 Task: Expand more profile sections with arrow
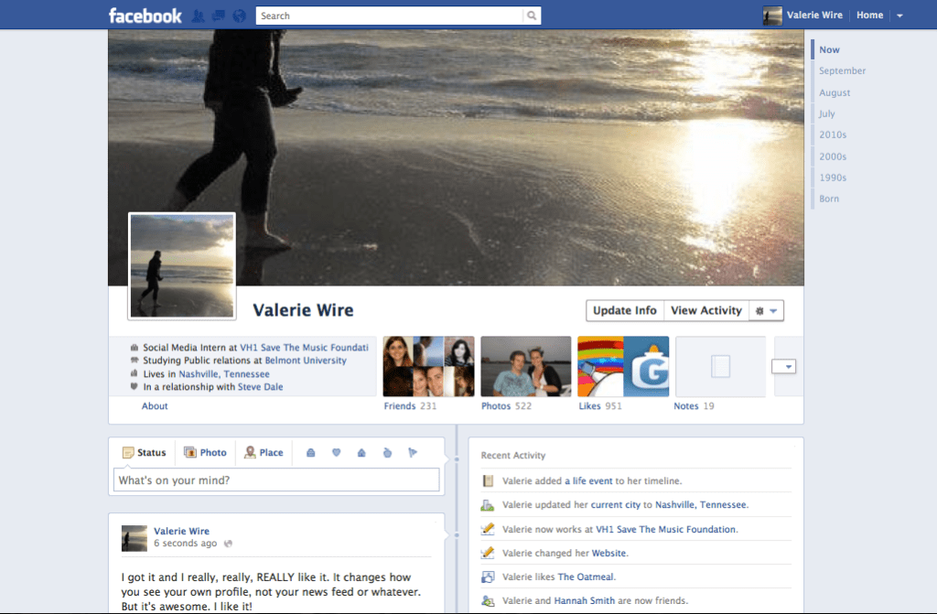[788, 366]
